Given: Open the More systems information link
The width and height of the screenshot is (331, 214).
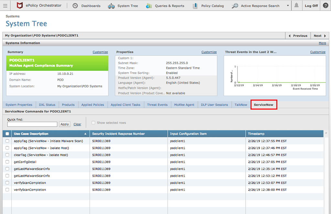Looking at the screenshot, I should [322, 43].
